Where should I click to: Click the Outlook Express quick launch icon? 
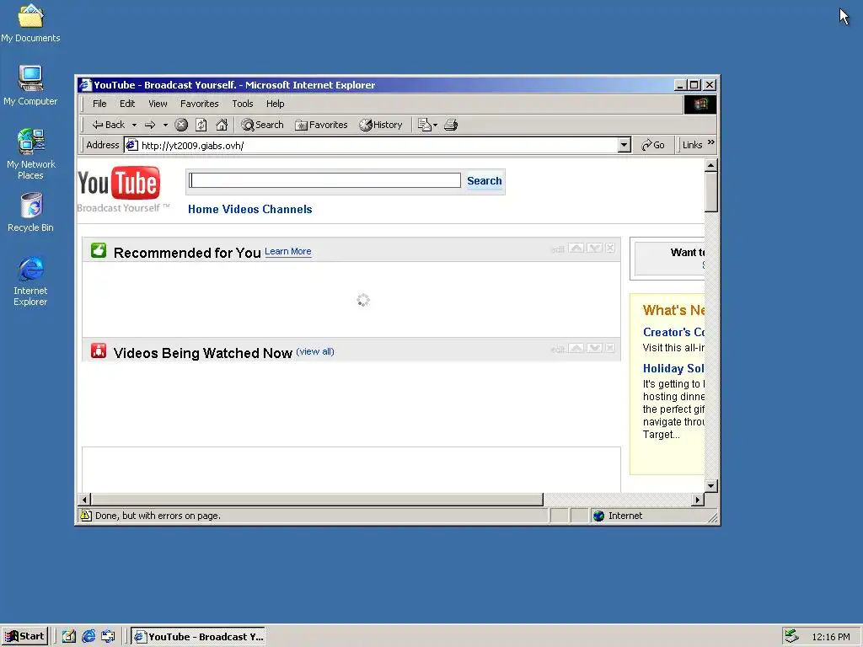point(108,637)
